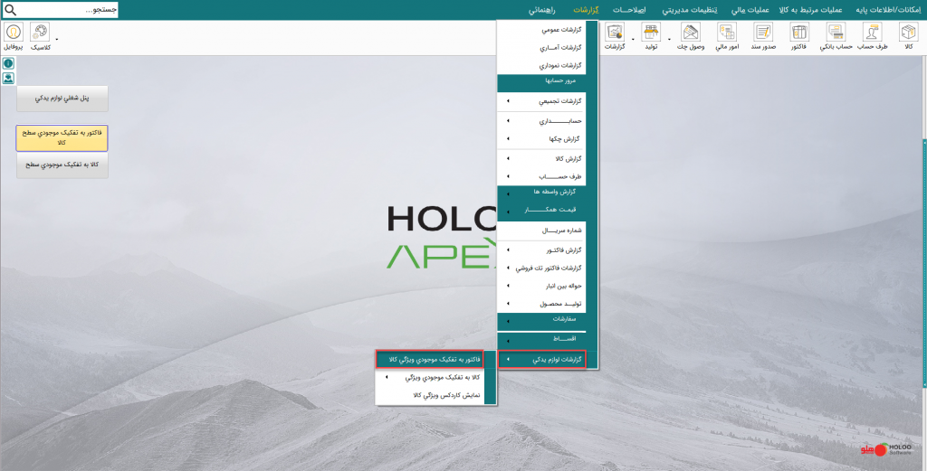Open the گزارشات menu in menu bar

pos(587,10)
